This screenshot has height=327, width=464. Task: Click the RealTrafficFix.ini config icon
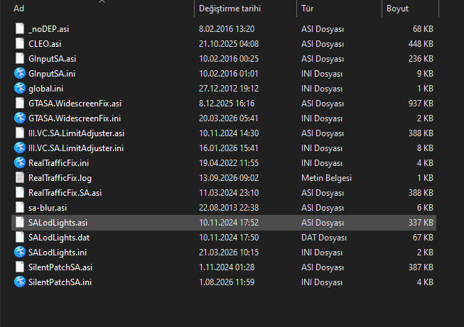pos(20,162)
